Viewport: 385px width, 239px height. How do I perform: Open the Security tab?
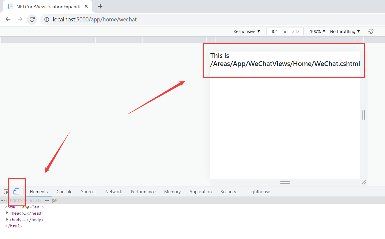point(228,192)
